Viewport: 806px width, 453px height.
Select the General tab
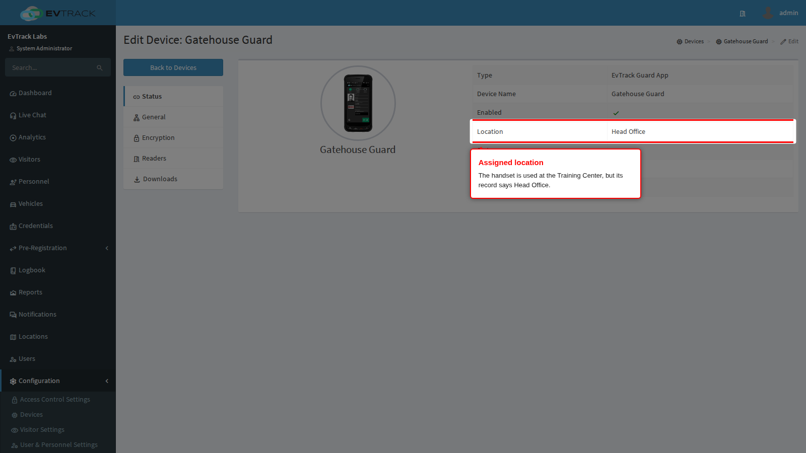173,117
